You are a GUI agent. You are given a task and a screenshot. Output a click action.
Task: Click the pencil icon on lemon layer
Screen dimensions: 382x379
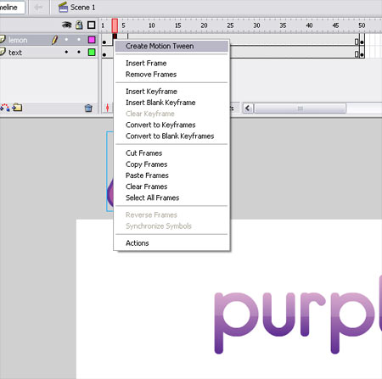54,40
